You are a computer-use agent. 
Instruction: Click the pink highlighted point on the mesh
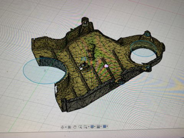pos(106,66)
